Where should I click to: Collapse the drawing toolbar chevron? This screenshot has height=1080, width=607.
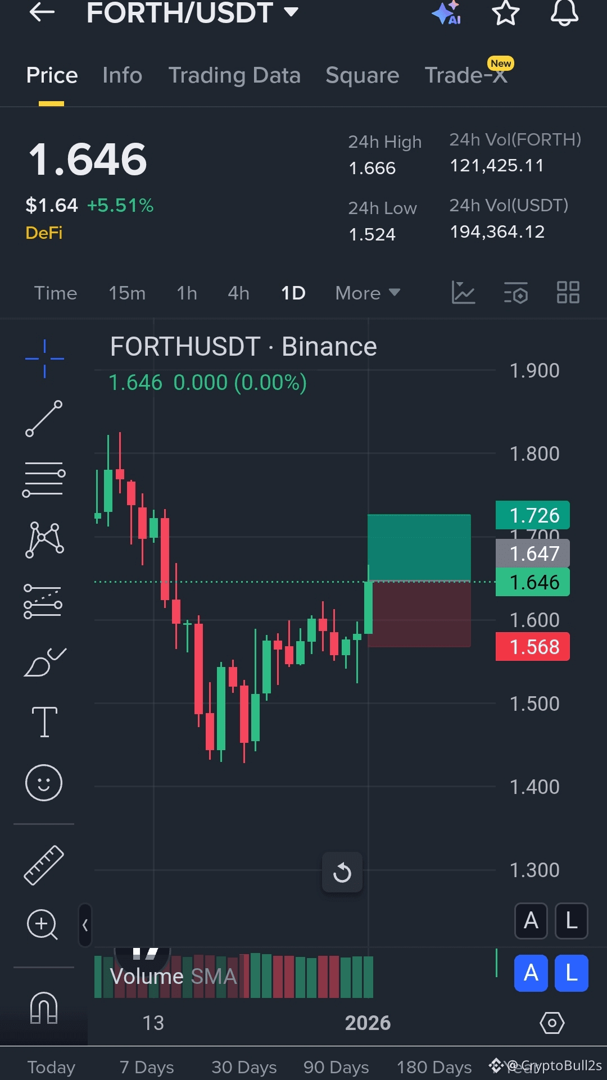click(x=85, y=925)
